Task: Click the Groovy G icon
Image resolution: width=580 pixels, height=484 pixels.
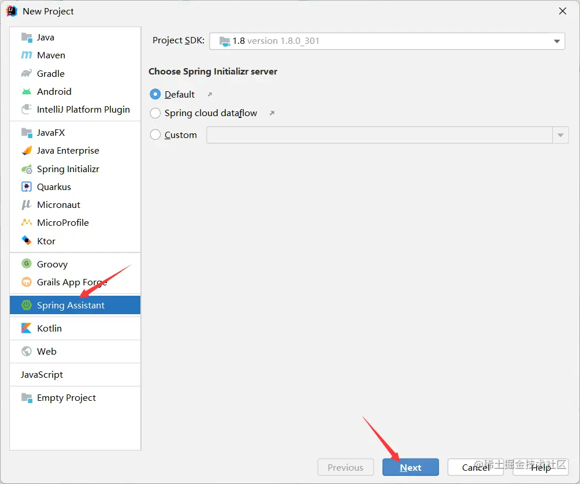Action: click(x=27, y=264)
